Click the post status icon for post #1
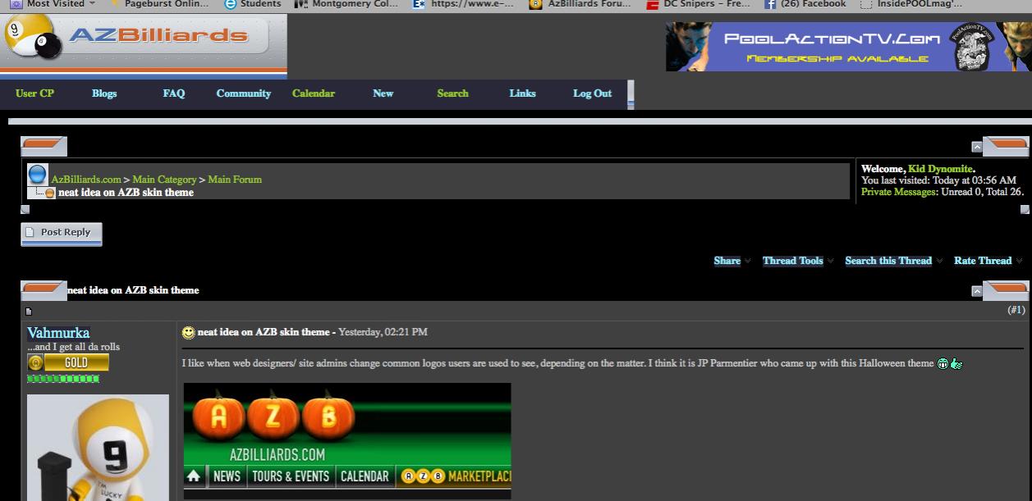 (x=29, y=312)
